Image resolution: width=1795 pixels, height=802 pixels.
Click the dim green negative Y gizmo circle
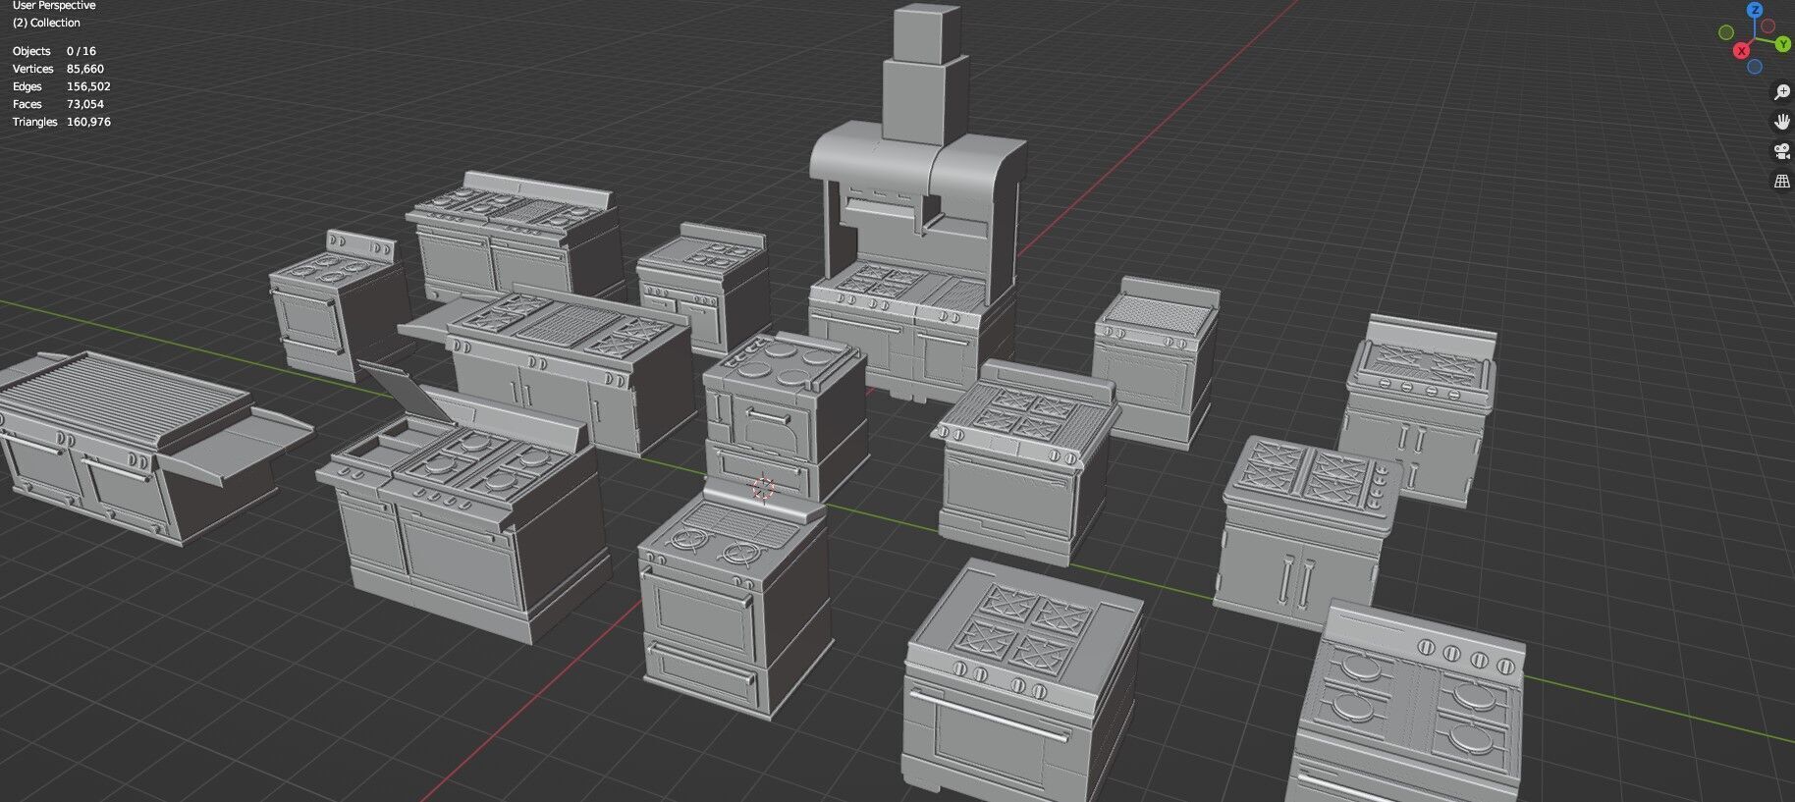pos(1726,32)
